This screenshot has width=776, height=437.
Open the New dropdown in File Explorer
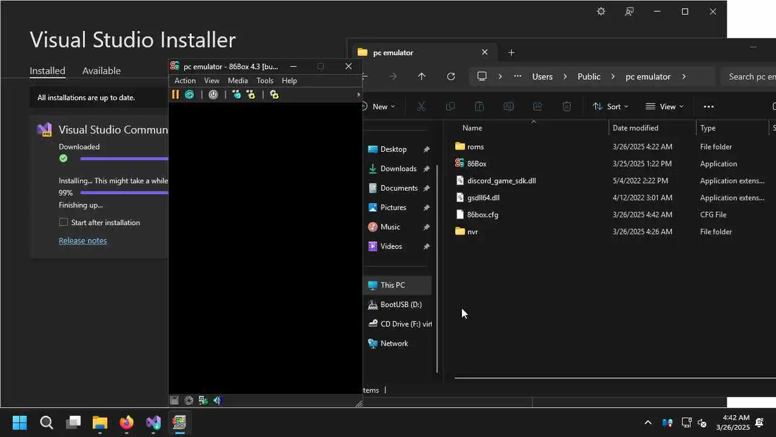tap(380, 107)
